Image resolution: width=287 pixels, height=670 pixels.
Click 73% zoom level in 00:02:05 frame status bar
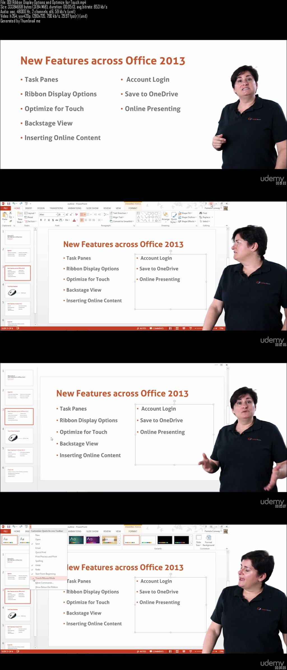coord(221,328)
